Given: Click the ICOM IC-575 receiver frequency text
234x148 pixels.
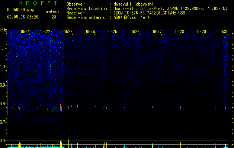Looking at the screenshot, I should (x=149, y=13).
